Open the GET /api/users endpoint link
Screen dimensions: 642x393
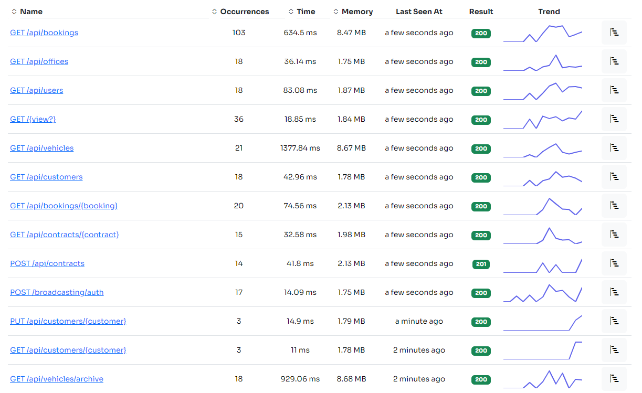(36, 90)
